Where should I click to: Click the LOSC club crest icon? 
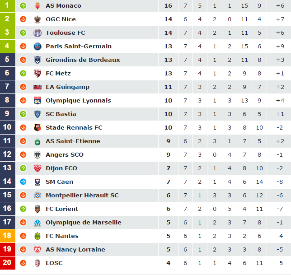point(38,263)
